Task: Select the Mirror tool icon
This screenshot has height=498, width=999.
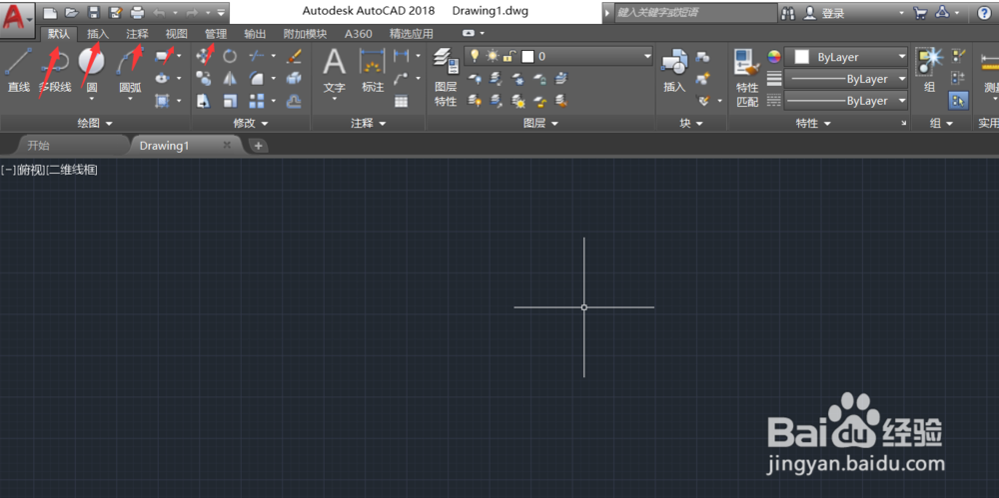Action: coord(230,78)
